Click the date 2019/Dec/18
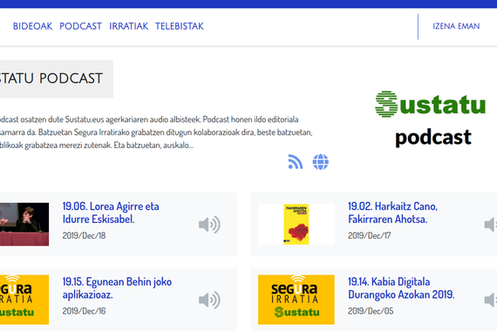 pyautogui.click(x=84, y=236)
